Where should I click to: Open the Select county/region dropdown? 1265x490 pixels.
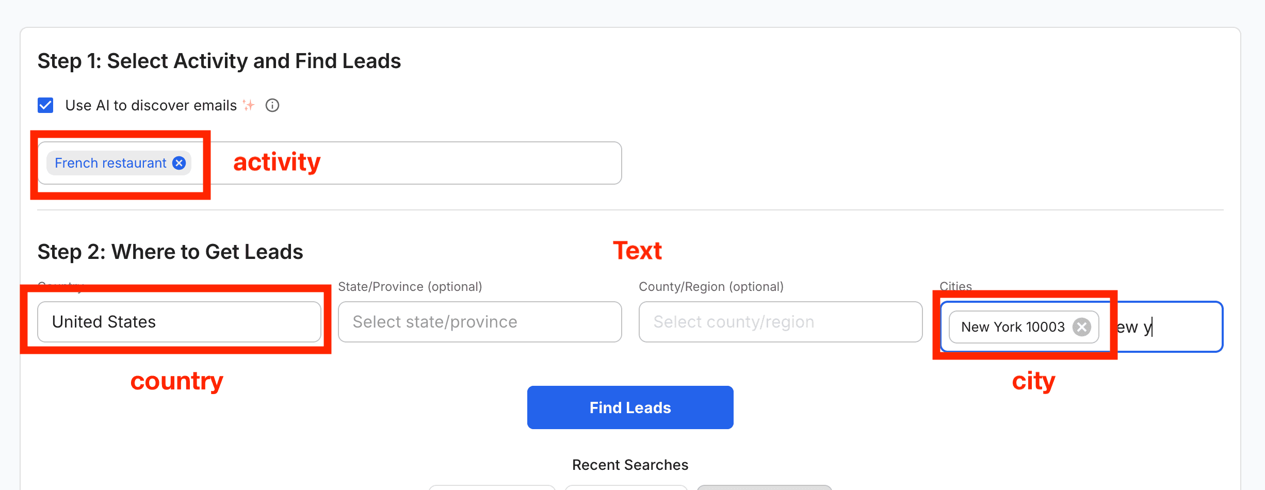(781, 322)
